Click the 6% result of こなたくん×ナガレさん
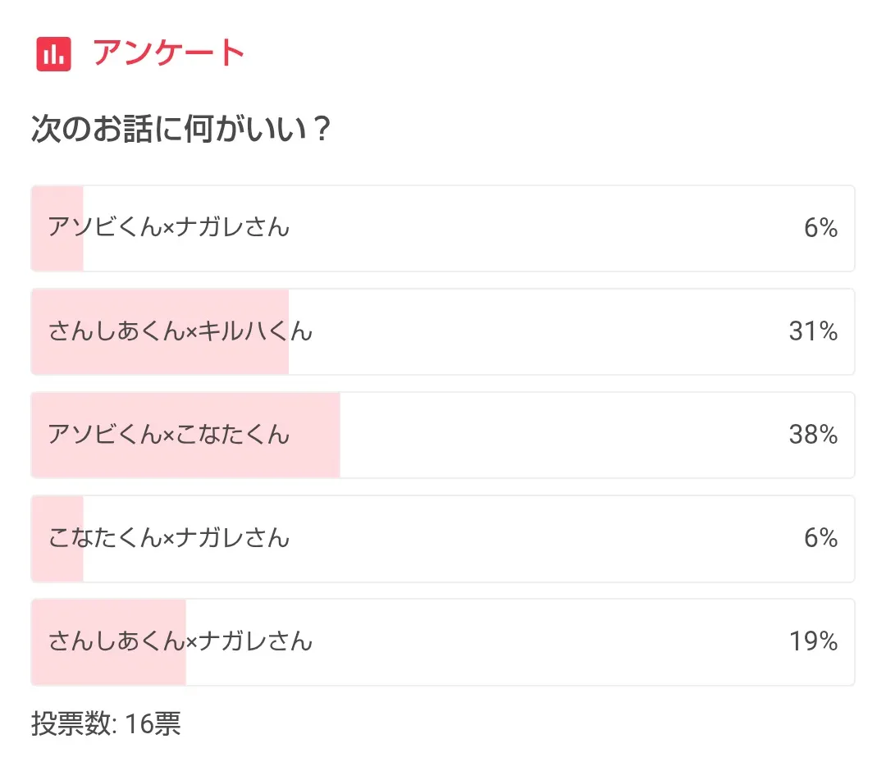 pyautogui.click(x=820, y=538)
